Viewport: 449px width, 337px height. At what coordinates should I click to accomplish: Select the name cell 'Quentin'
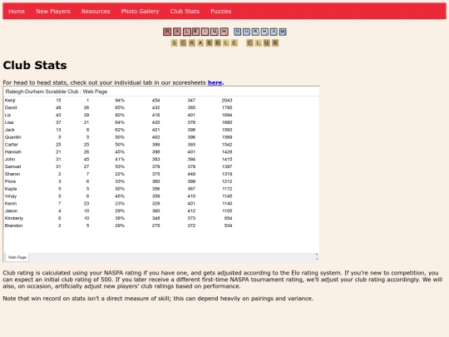click(13, 137)
